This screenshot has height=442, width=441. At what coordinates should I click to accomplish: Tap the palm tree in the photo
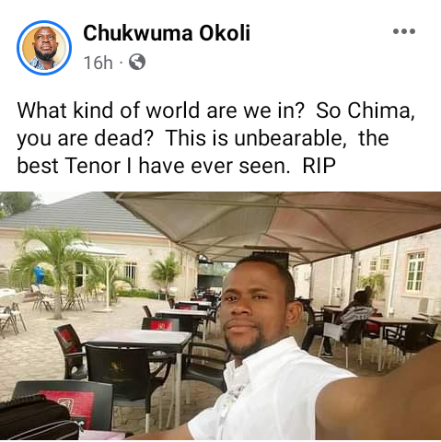tap(54, 265)
